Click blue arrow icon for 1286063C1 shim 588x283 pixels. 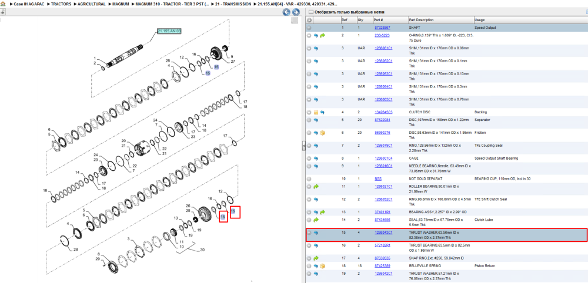pyautogui.click(x=316, y=74)
